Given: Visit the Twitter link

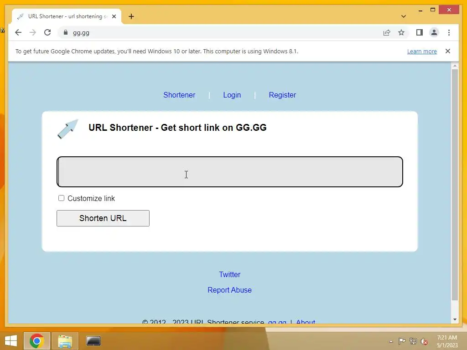Looking at the screenshot, I should [x=230, y=274].
